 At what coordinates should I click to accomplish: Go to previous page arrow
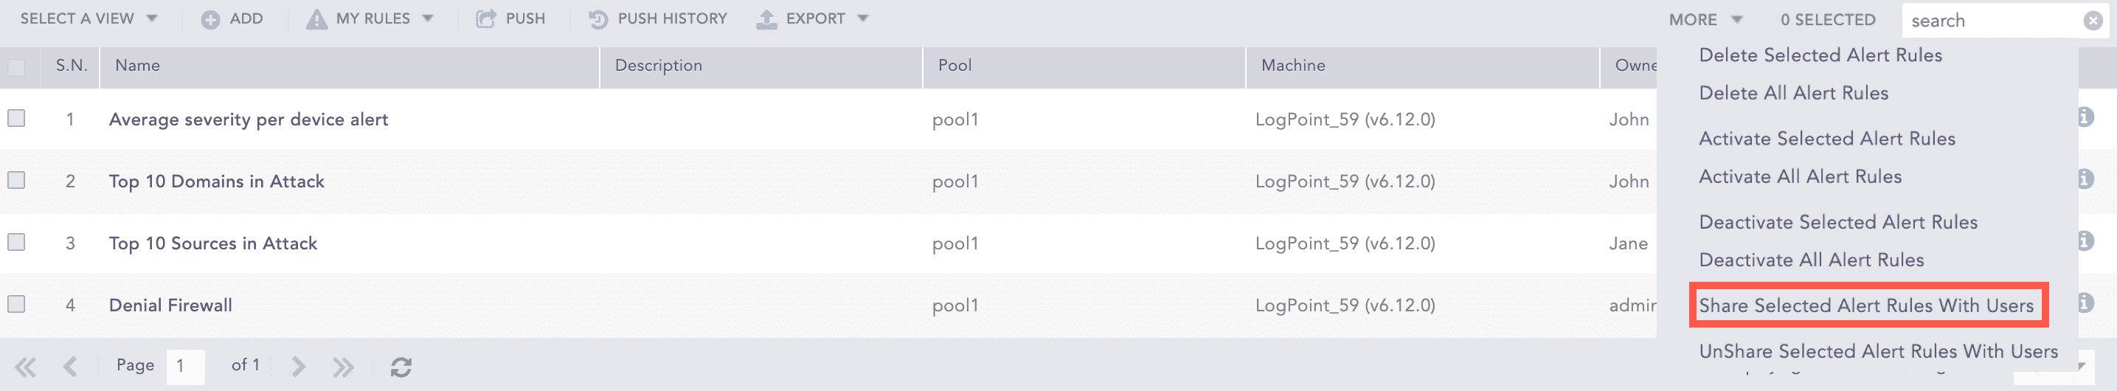(71, 367)
